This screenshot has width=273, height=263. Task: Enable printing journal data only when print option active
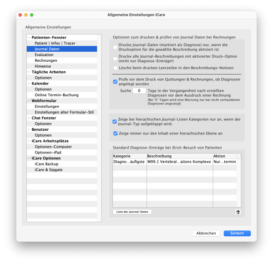click(115, 47)
